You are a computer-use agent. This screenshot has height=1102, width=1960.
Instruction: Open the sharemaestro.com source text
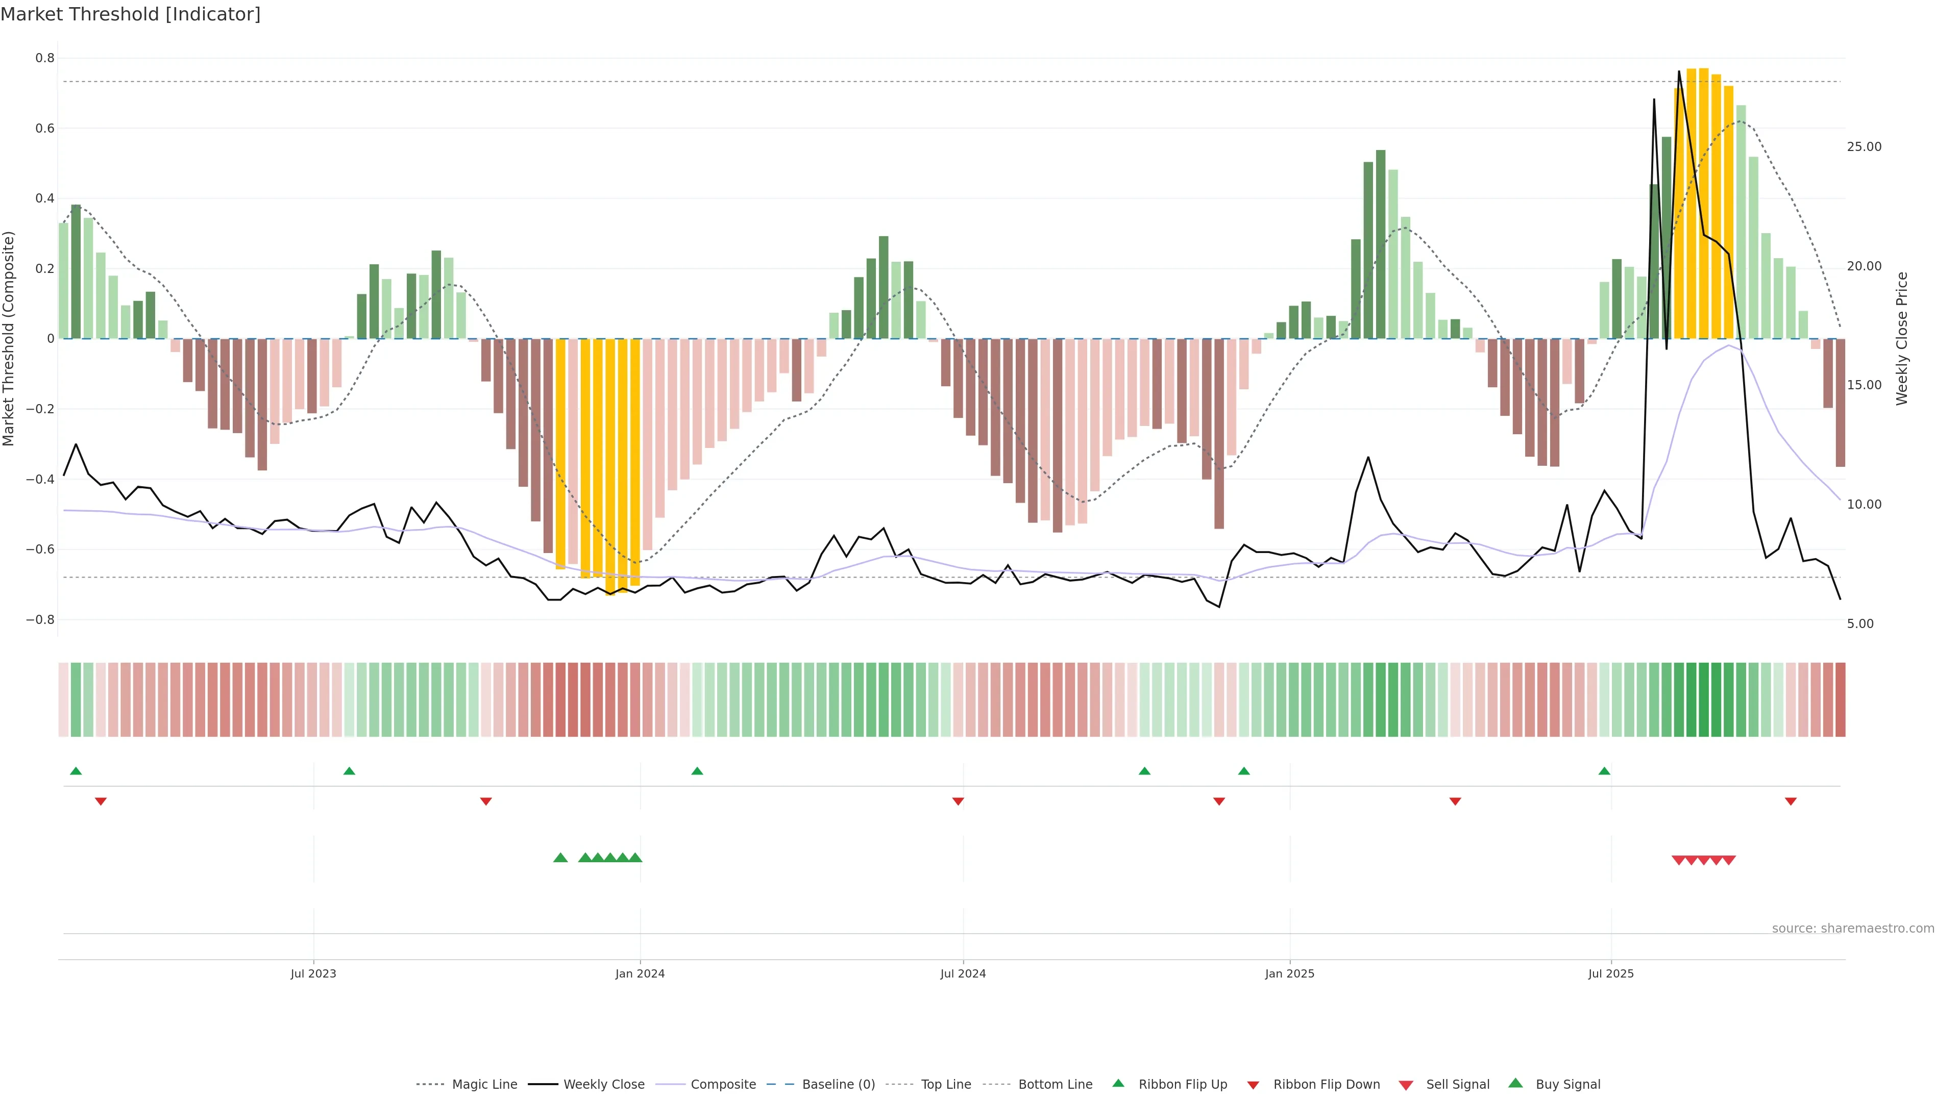[1853, 928]
